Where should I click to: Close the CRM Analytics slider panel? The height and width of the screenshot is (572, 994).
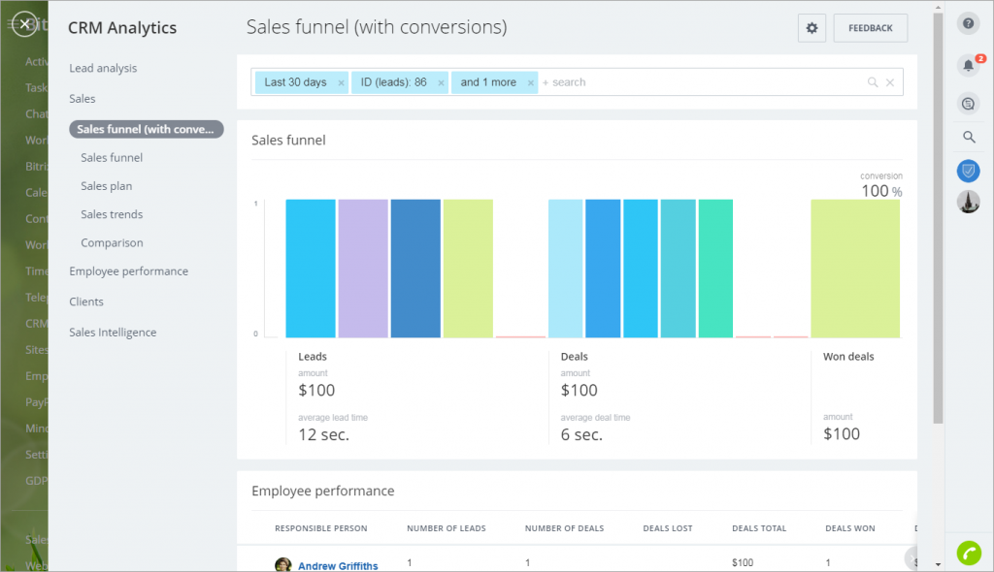point(25,25)
